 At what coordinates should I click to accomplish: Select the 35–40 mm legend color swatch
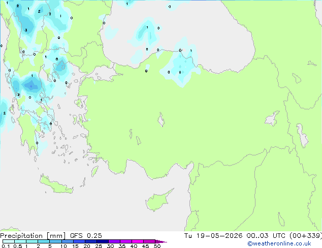point(126,241)
